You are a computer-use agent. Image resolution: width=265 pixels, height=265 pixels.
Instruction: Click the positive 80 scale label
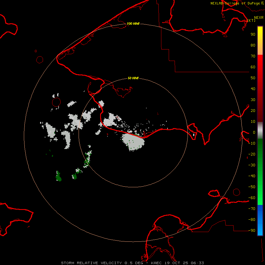tap(253, 45)
